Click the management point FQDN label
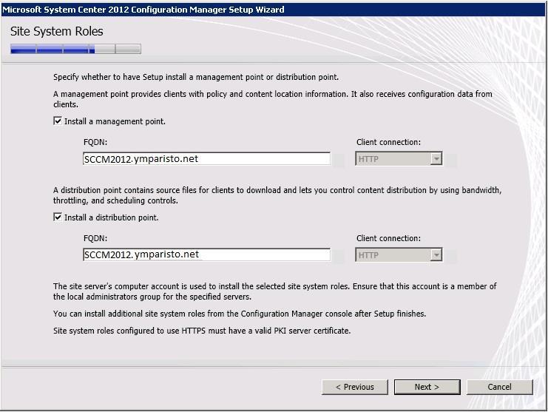Image resolution: width=548 pixels, height=412 pixels. pos(95,142)
